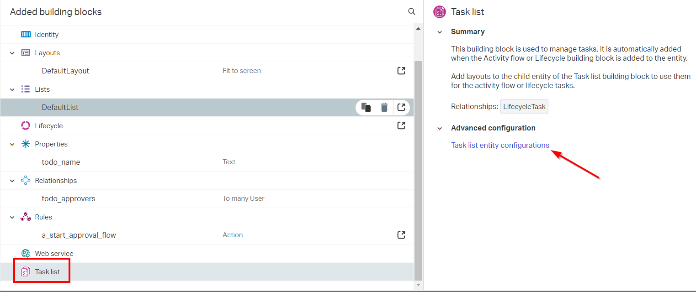696x292 pixels.
Task: Click the search icon in building blocks header
Action: [x=411, y=12]
